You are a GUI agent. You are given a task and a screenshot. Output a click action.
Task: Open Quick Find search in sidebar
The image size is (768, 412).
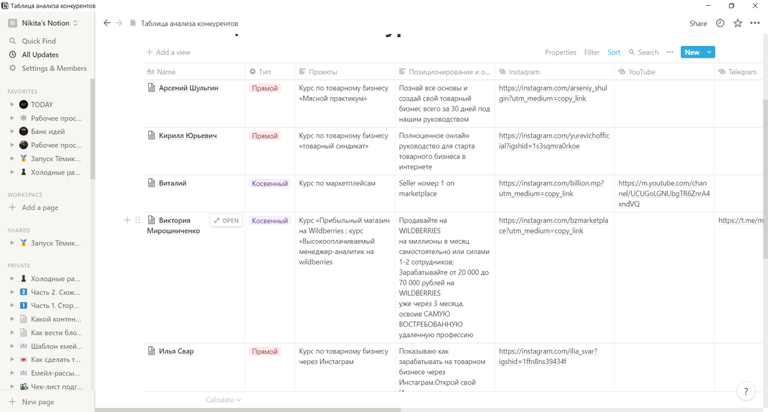pos(38,41)
